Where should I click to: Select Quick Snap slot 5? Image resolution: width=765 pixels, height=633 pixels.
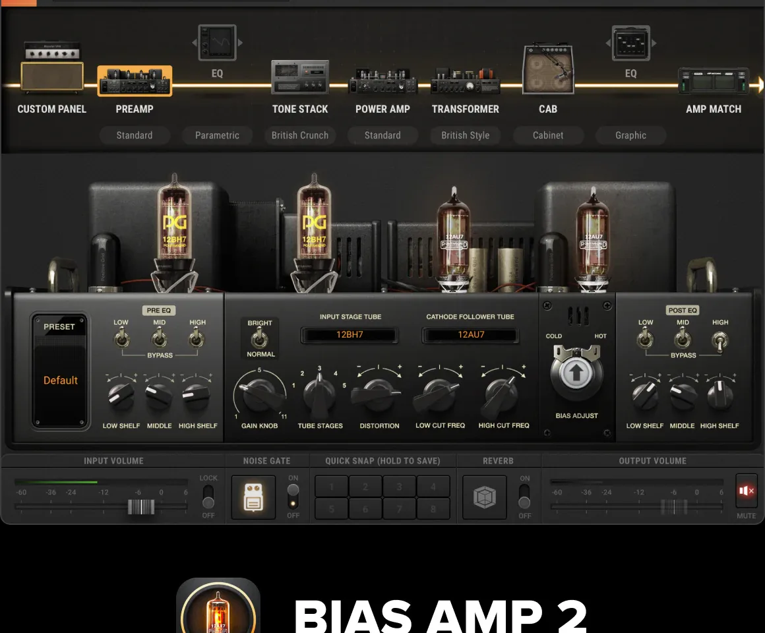(x=332, y=508)
